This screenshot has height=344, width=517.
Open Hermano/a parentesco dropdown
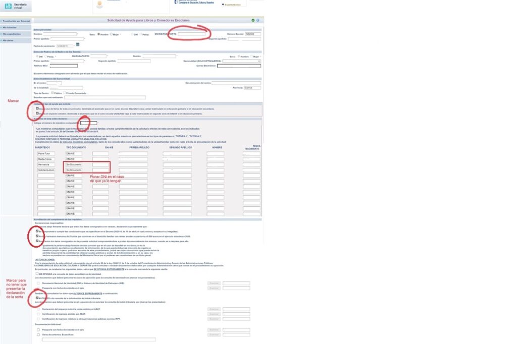[46, 164]
